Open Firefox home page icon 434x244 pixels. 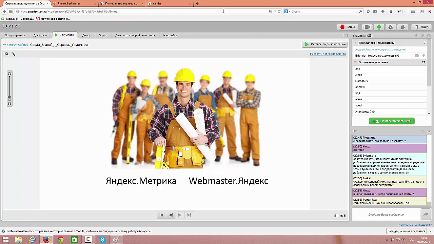click(x=391, y=12)
